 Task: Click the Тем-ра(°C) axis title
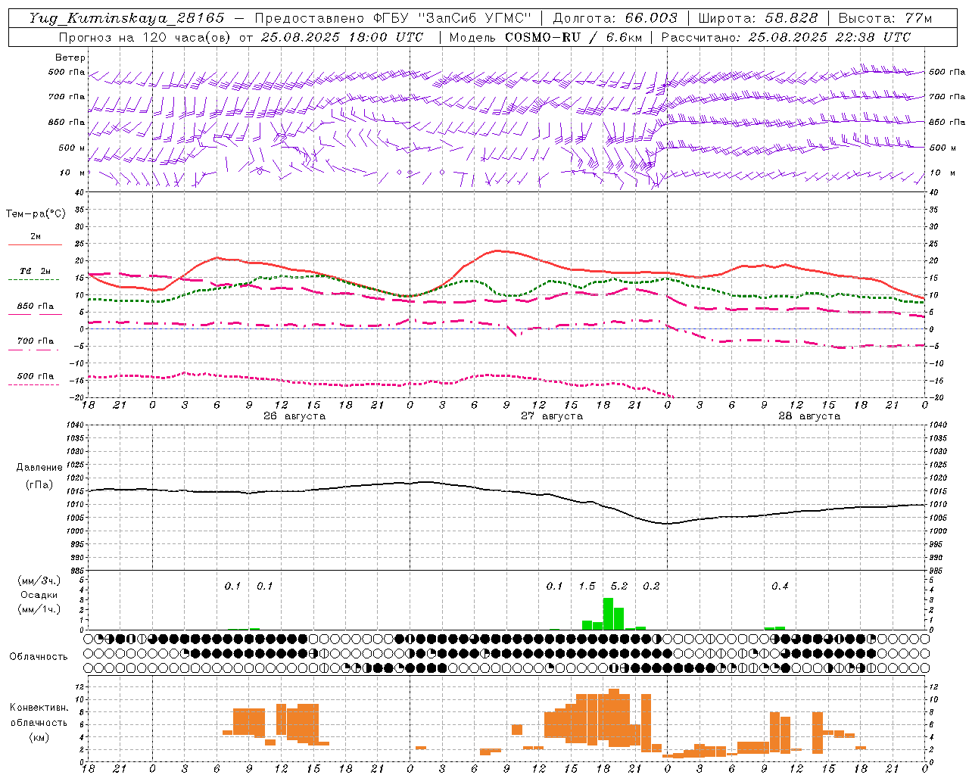36,214
